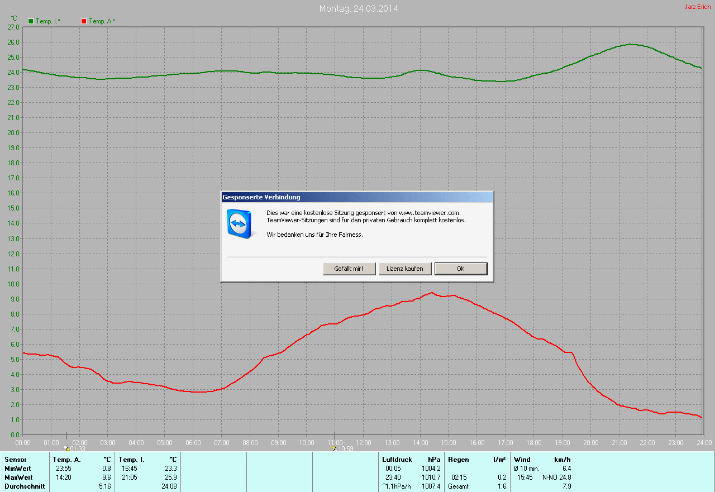Click the red Temp. A.* legend swatch
715x492 pixels.
84,21
